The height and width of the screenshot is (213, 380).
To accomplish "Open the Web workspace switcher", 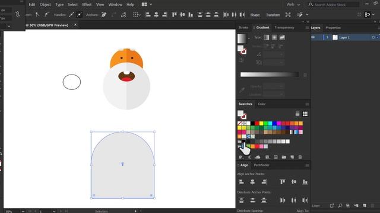I will 293,4.
